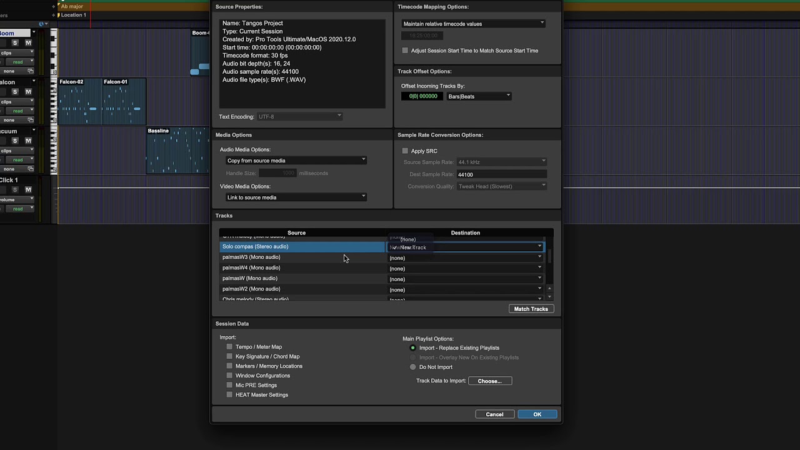This screenshot has width=800, height=450.
Task: Select the Do Not Import radio
Action: click(x=412, y=367)
